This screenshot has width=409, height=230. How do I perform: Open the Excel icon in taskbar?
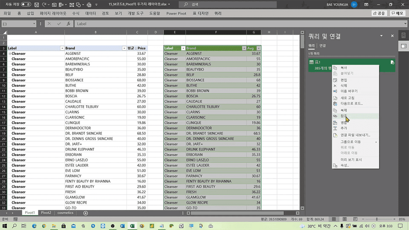click(132, 226)
